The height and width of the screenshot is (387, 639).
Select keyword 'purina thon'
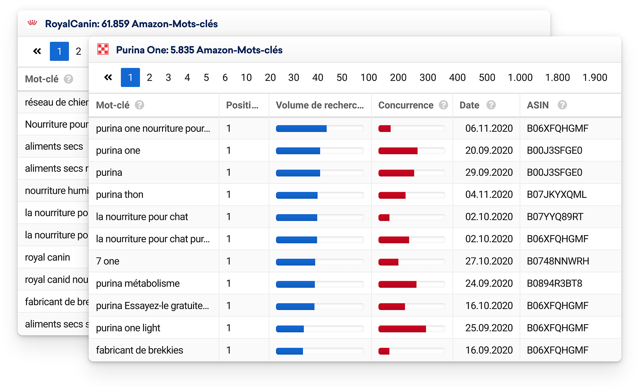(120, 195)
